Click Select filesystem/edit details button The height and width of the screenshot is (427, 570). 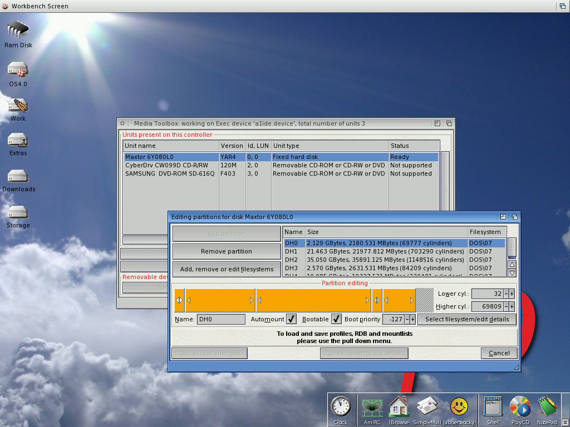467,319
